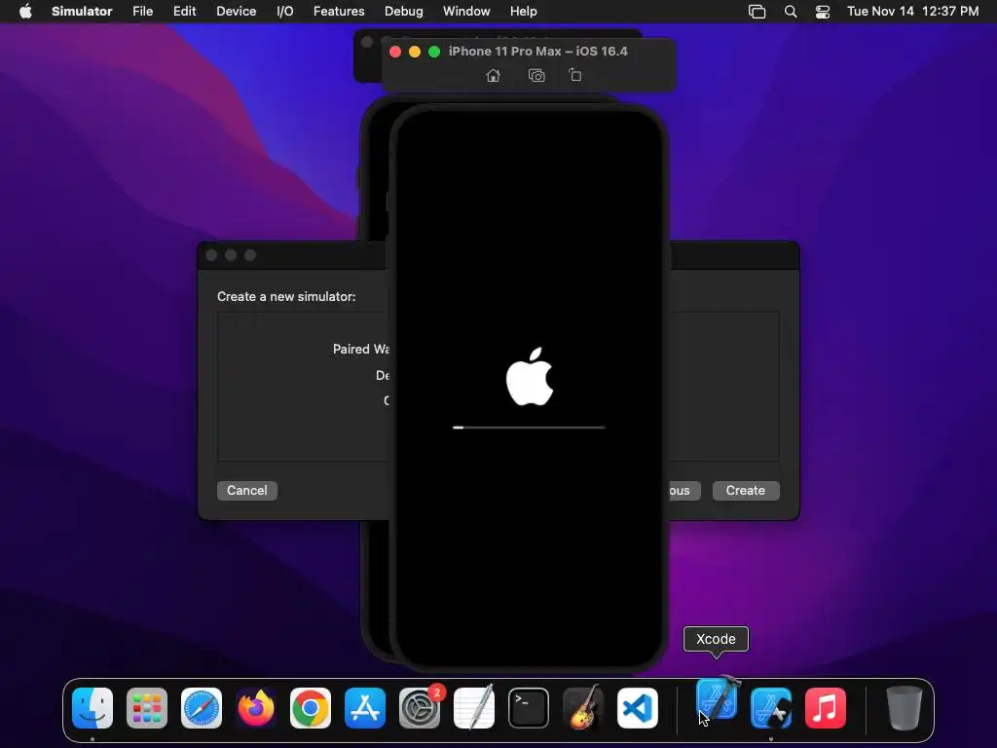Open System Preferences from the Dock
The width and height of the screenshot is (997, 748).
coord(420,708)
